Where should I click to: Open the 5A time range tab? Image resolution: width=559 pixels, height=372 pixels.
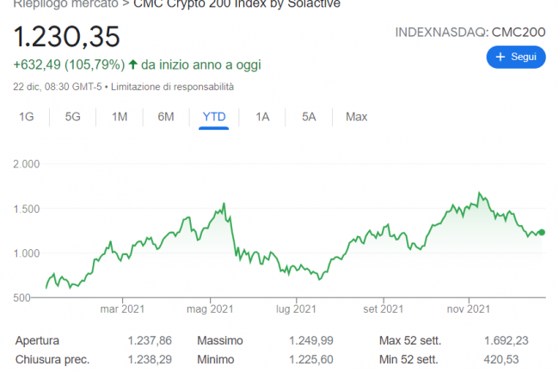[x=310, y=117]
